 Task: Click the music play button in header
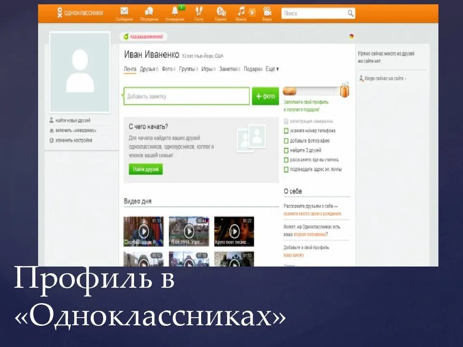click(252, 13)
